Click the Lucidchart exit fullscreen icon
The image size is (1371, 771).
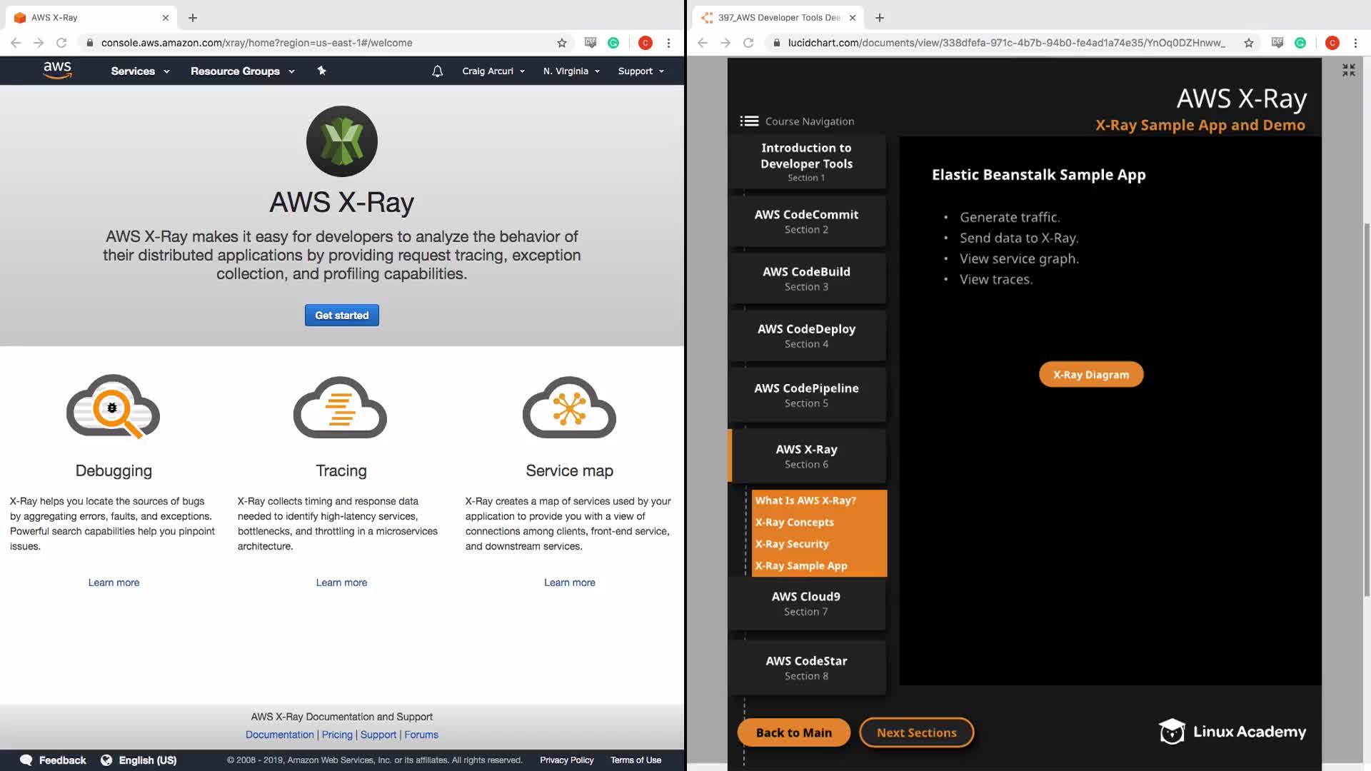pyautogui.click(x=1348, y=70)
